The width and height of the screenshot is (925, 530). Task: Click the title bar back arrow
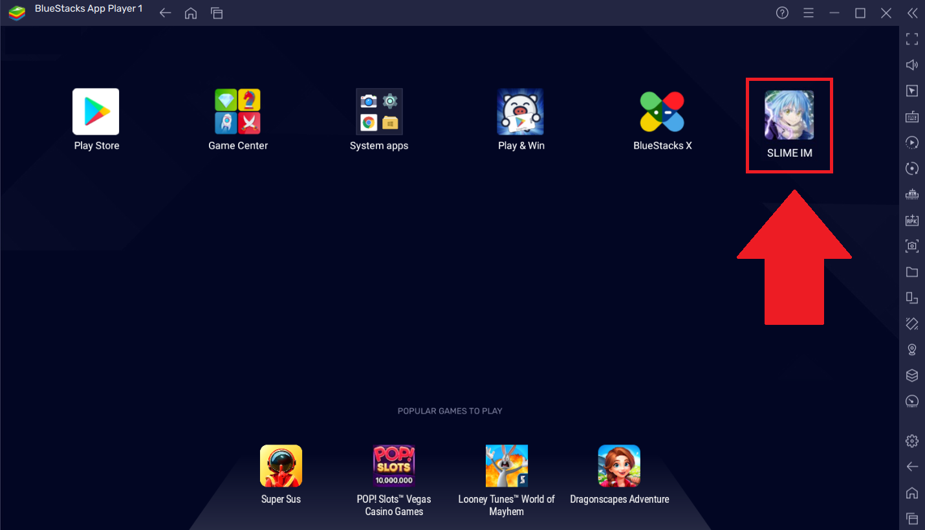tap(165, 13)
